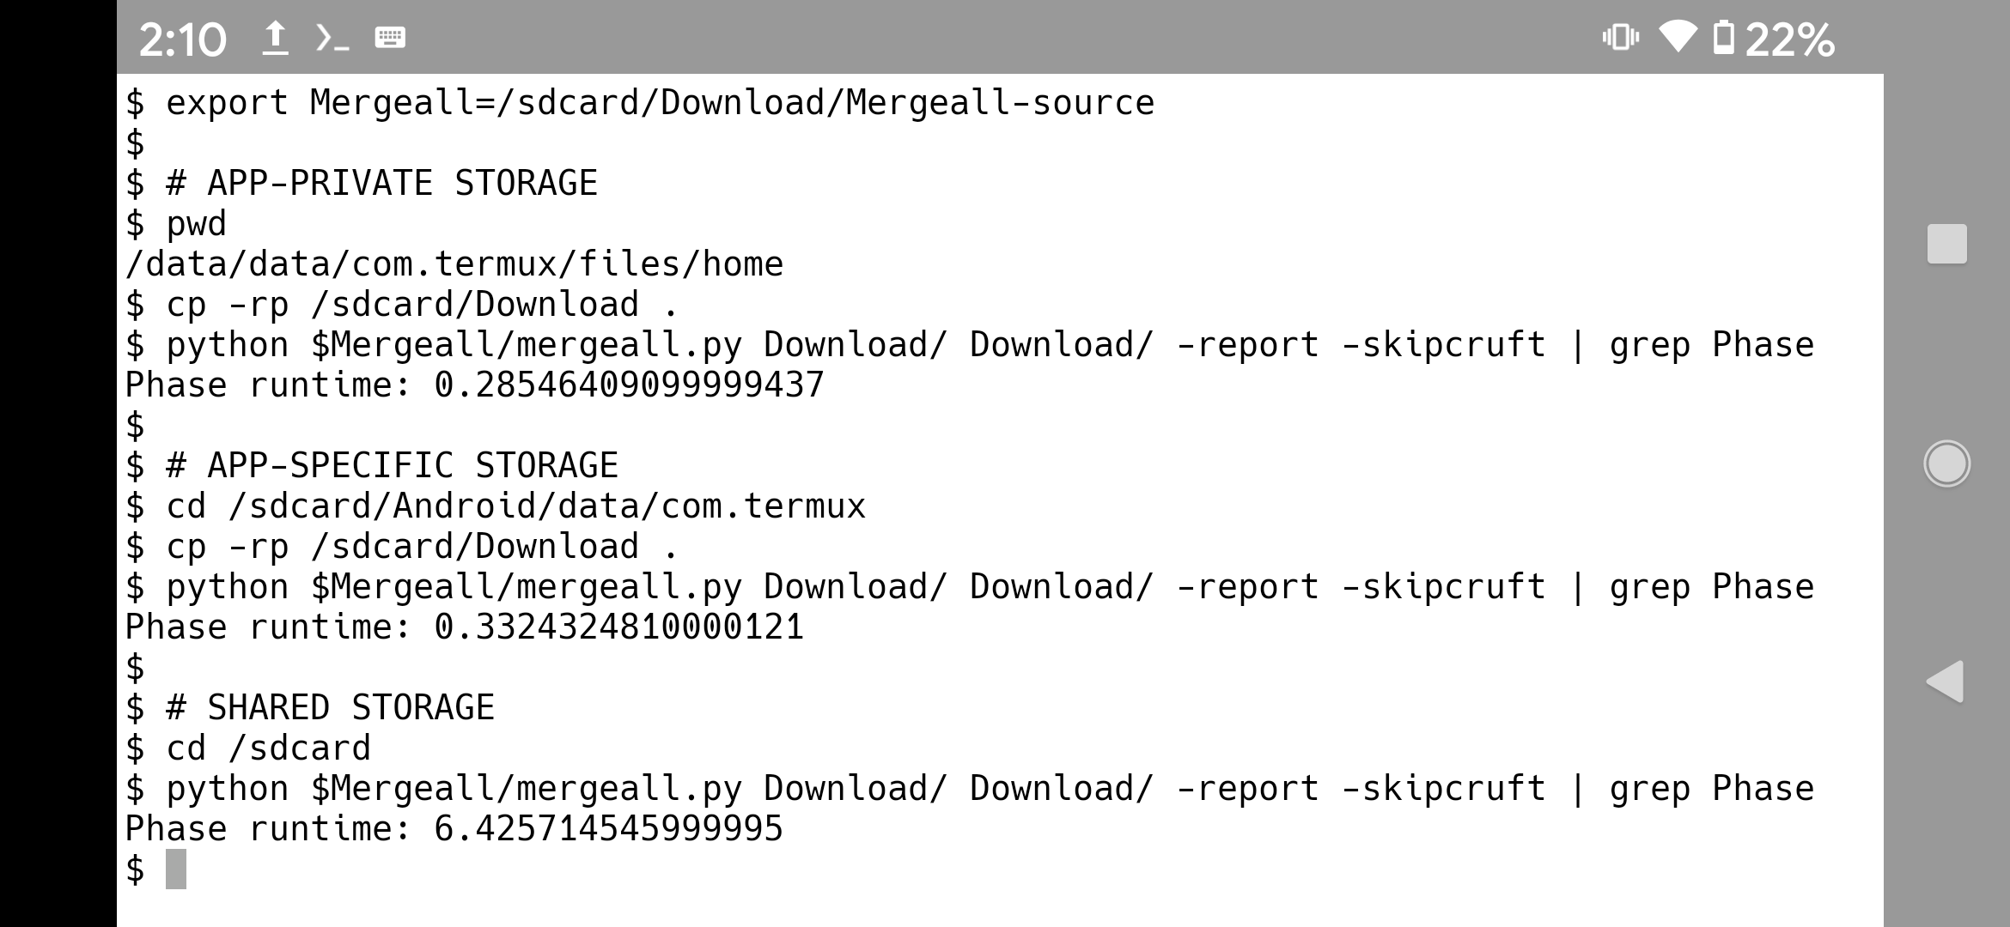The image size is (2010, 927).
Task: Tap the APP-SPECIFIC STORAGE comment line
Action: tap(372, 466)
